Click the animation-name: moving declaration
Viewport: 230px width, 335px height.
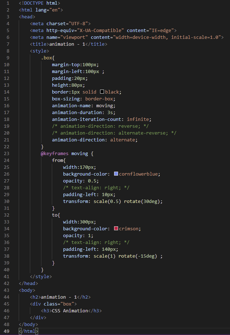pyautogui.click(x=84, y=105)
